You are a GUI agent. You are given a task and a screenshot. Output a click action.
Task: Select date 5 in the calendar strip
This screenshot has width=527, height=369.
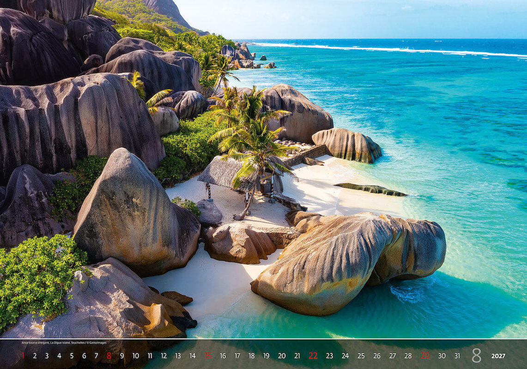72,356
